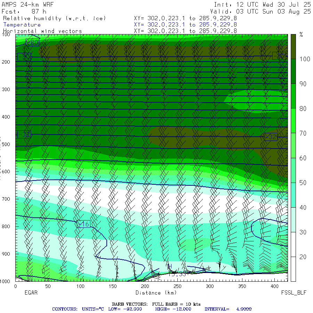The width and height of the screenshot is (313, 313).
Task: Select the 300 tick on the pressure axis
Action: [x=6, y=89]
